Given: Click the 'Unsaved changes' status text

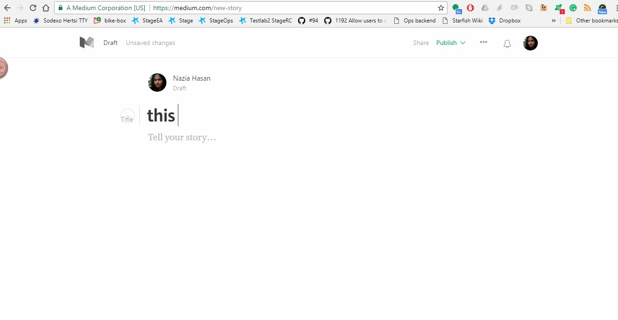Looking at the screenshot, I should point(150,43).
